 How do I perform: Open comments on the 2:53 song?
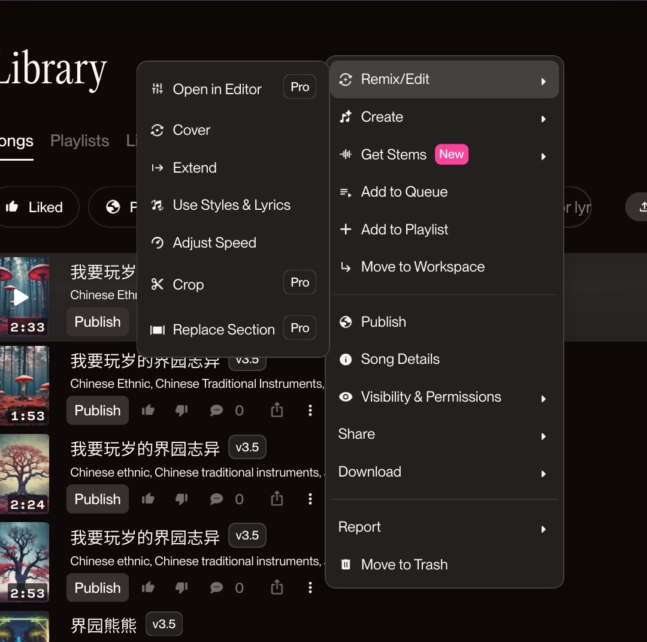(216, 588)
